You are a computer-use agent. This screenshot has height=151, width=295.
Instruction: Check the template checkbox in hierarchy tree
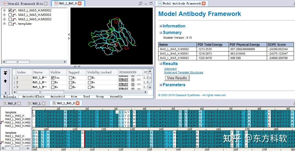[10, 24]
